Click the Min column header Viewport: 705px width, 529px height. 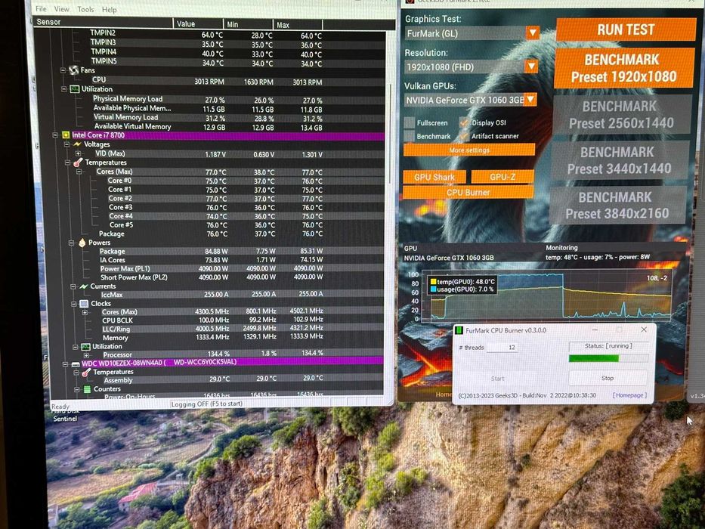tap(249, 24)
